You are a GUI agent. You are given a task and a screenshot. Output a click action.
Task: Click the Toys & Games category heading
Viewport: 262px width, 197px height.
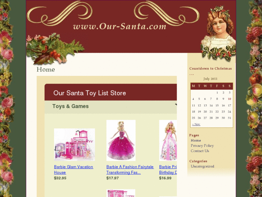[x=70, y=106]
